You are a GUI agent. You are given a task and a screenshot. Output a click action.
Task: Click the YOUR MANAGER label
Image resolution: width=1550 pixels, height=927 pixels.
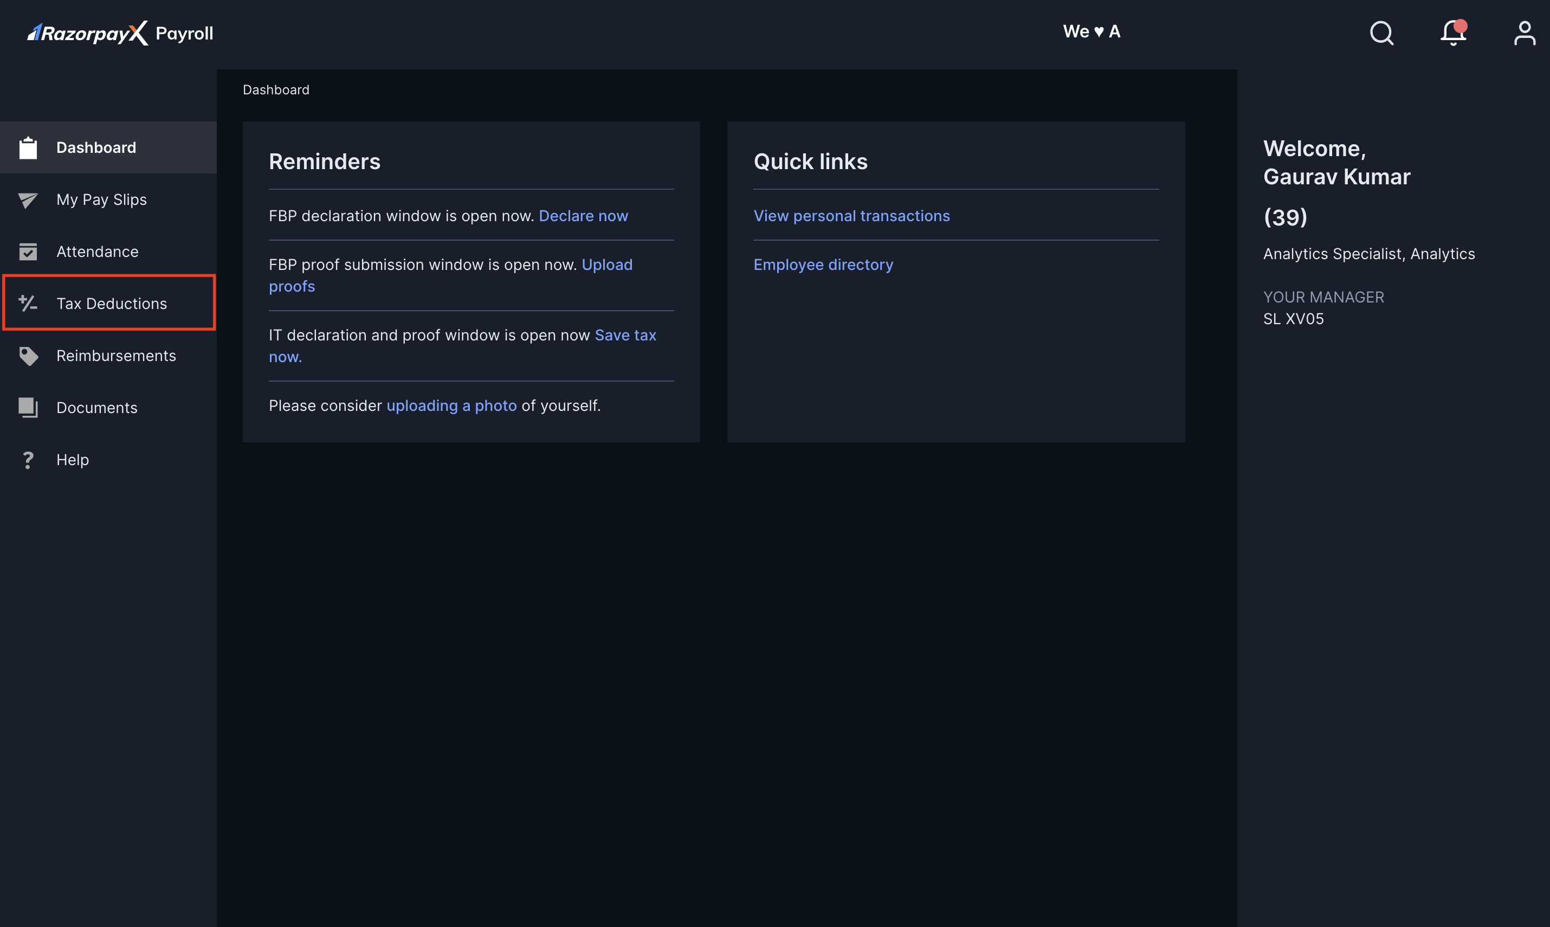1323,297
